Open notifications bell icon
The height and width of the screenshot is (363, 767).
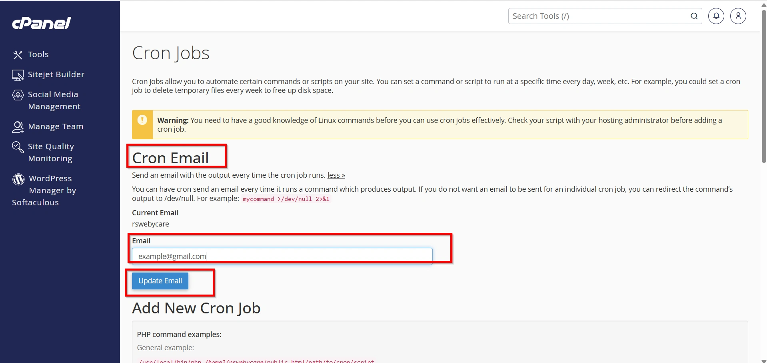[716, 16]
